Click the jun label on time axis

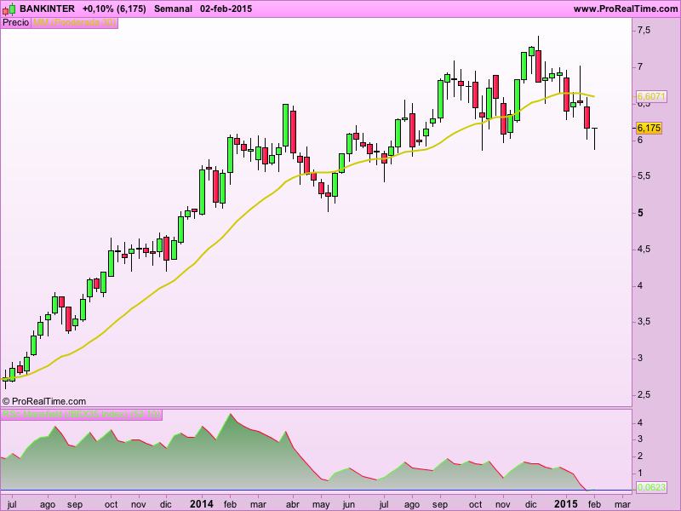tap(349, 505)
